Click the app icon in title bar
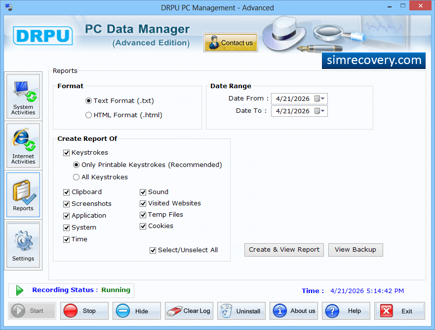 8,6
